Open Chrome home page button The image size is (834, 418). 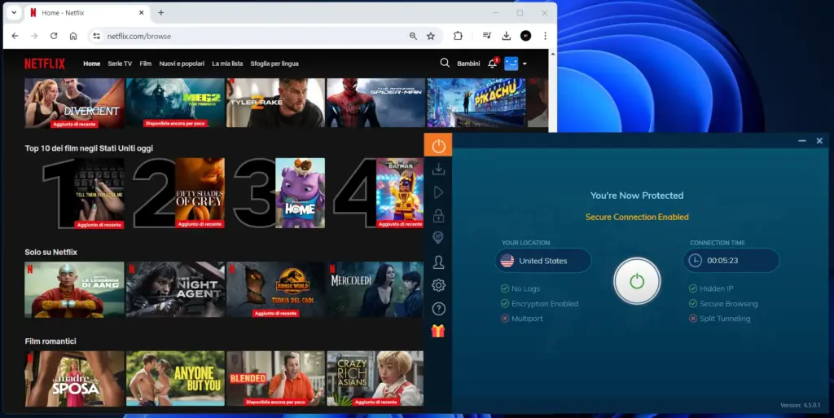[73, 36]
